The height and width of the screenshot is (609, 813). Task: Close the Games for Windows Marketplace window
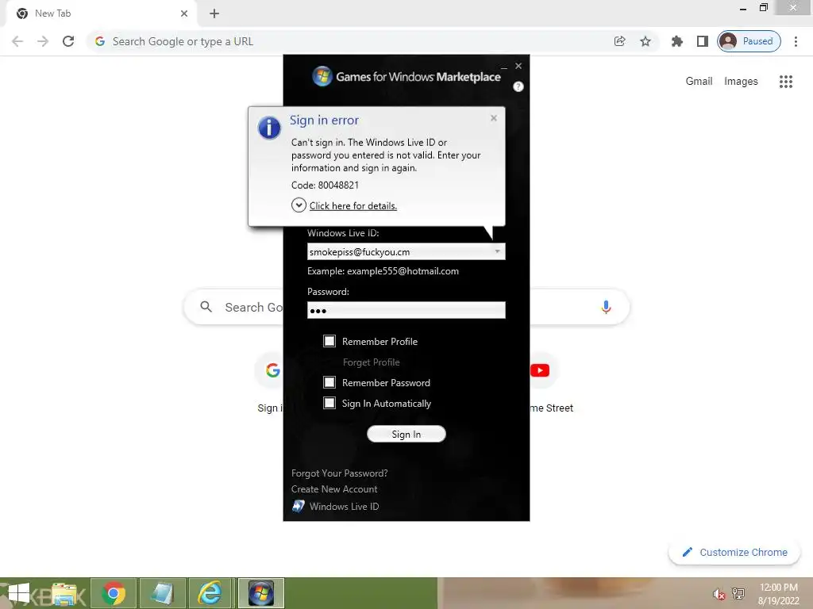[518, 66]
